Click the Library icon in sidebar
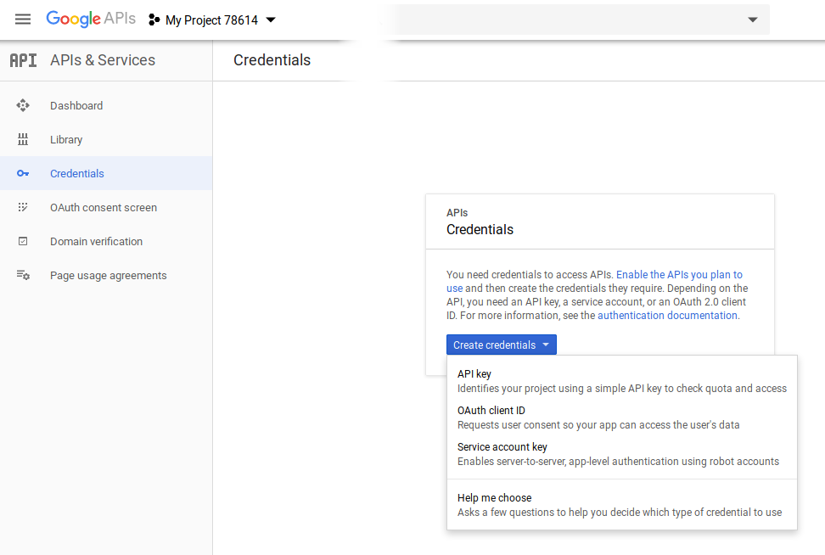Screen dimensions: 825x555 [x=23, y=140]
